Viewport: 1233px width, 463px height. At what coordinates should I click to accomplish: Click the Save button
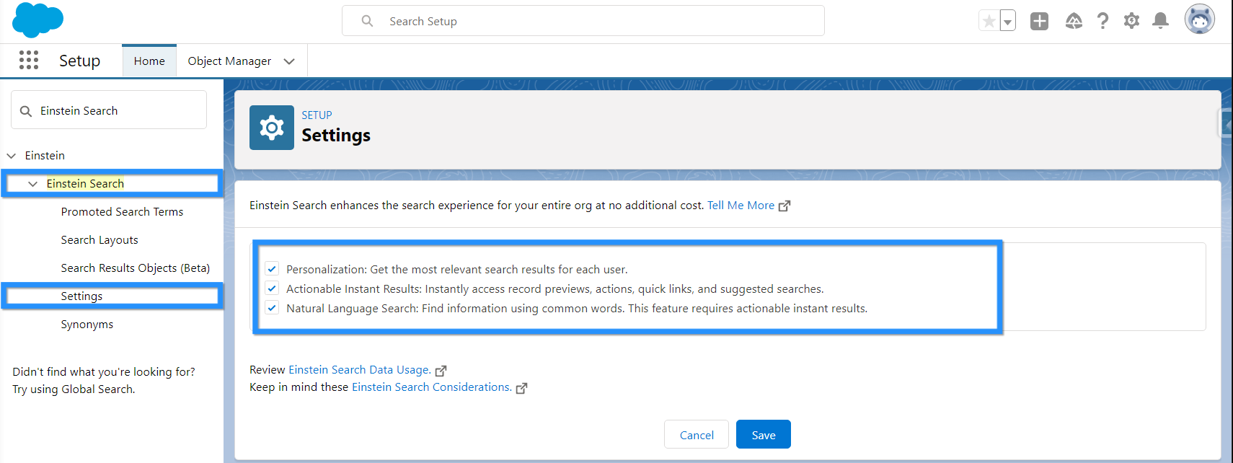(x=764, y=434)
